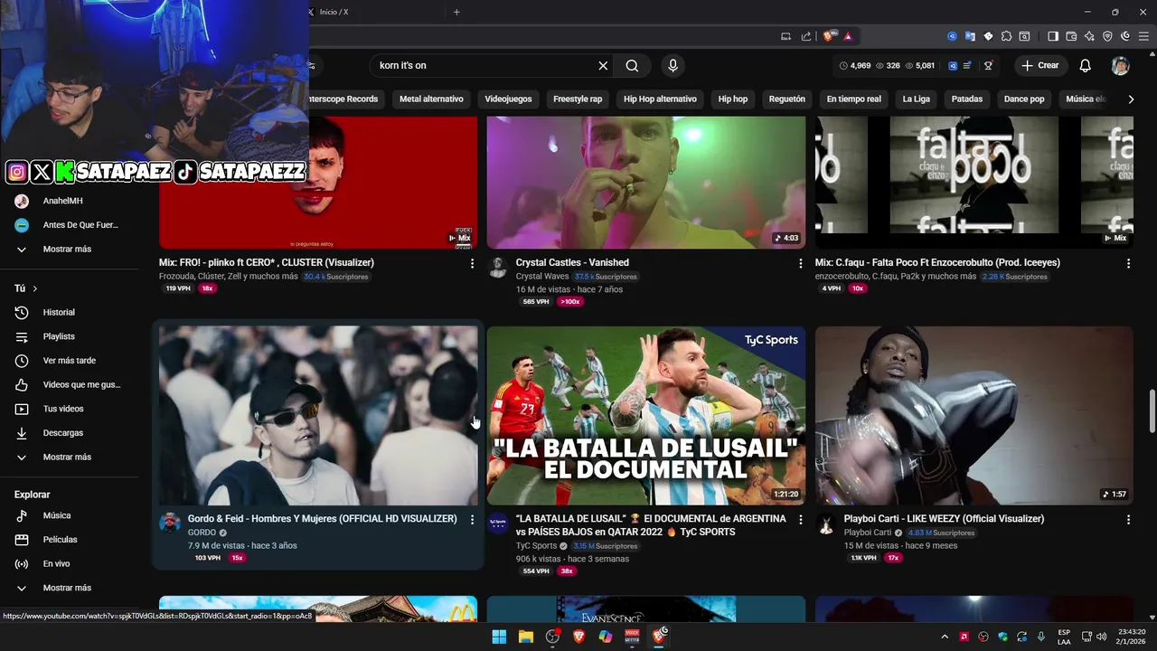Image resolution: width=1157 pixels, height=651 pixels.
Task: Select the Freestyle rap chip
Action: (578, 99)
